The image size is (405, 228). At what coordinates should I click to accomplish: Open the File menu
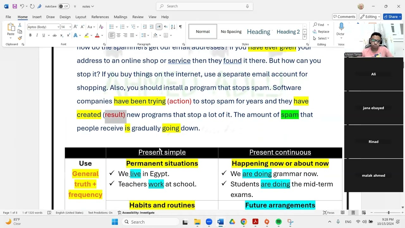click(8, 17)
